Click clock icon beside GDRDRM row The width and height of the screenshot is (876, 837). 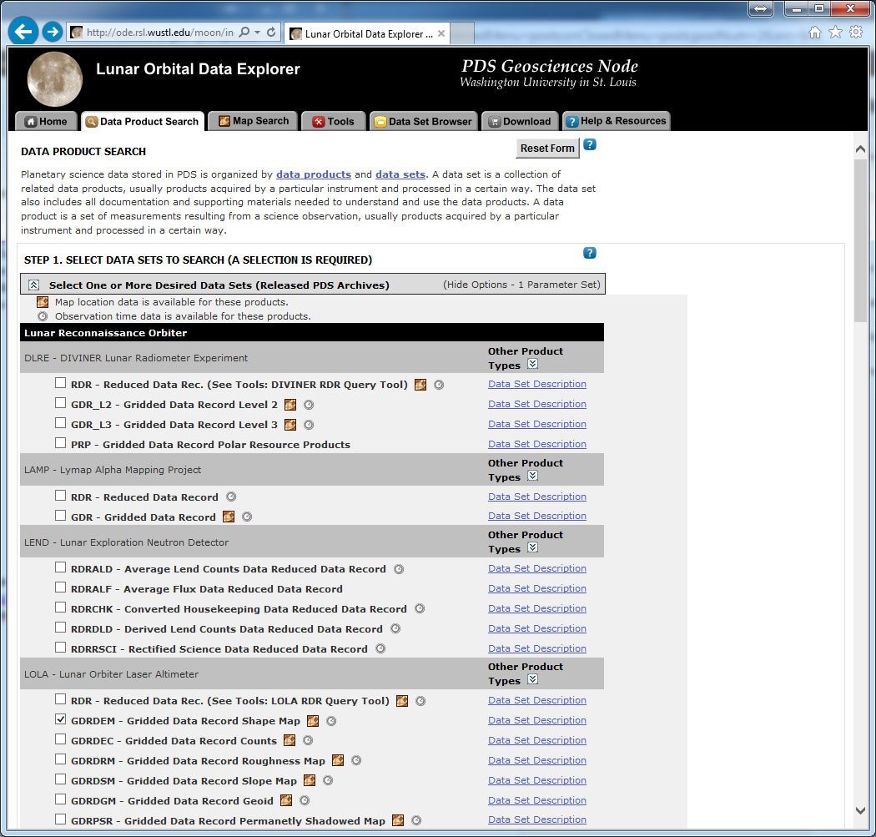[x=356, y=760]
